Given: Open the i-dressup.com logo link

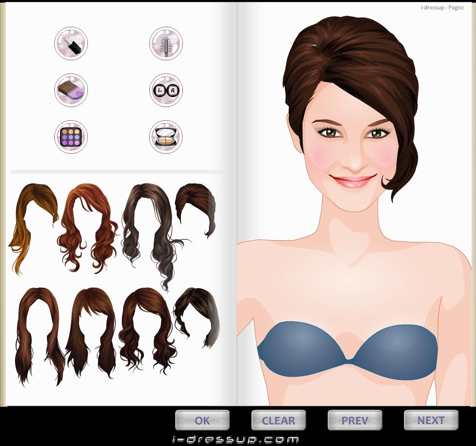Looking at the screenshot, I should click(x=236, y=440).
